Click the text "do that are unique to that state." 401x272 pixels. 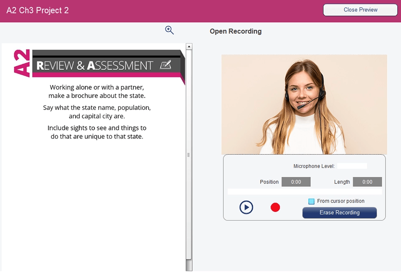point(97,136)
